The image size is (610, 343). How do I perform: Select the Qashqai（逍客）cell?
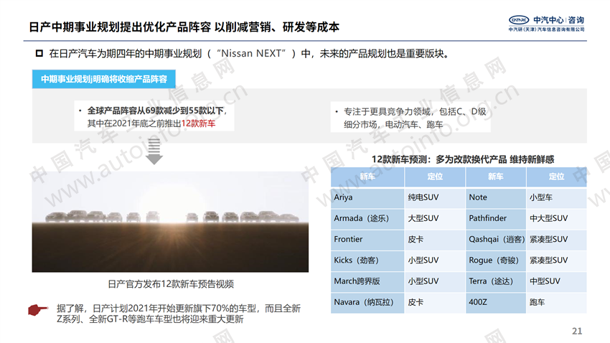[496, 239]
